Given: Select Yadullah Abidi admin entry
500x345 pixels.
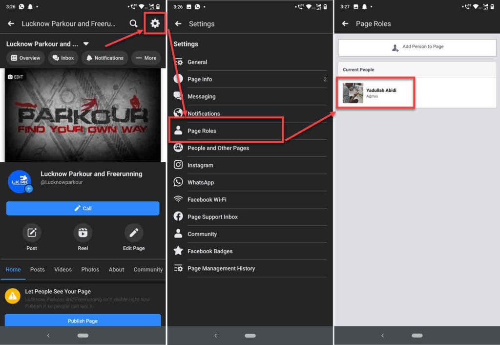Looking at the screenshot, I should (417, 93).
